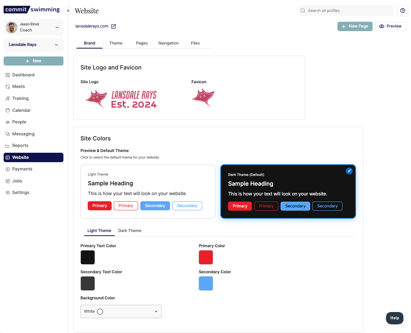This screenshot has width=411, height=333.
Task: Click the Preview button
Action: tap(391, 26)
